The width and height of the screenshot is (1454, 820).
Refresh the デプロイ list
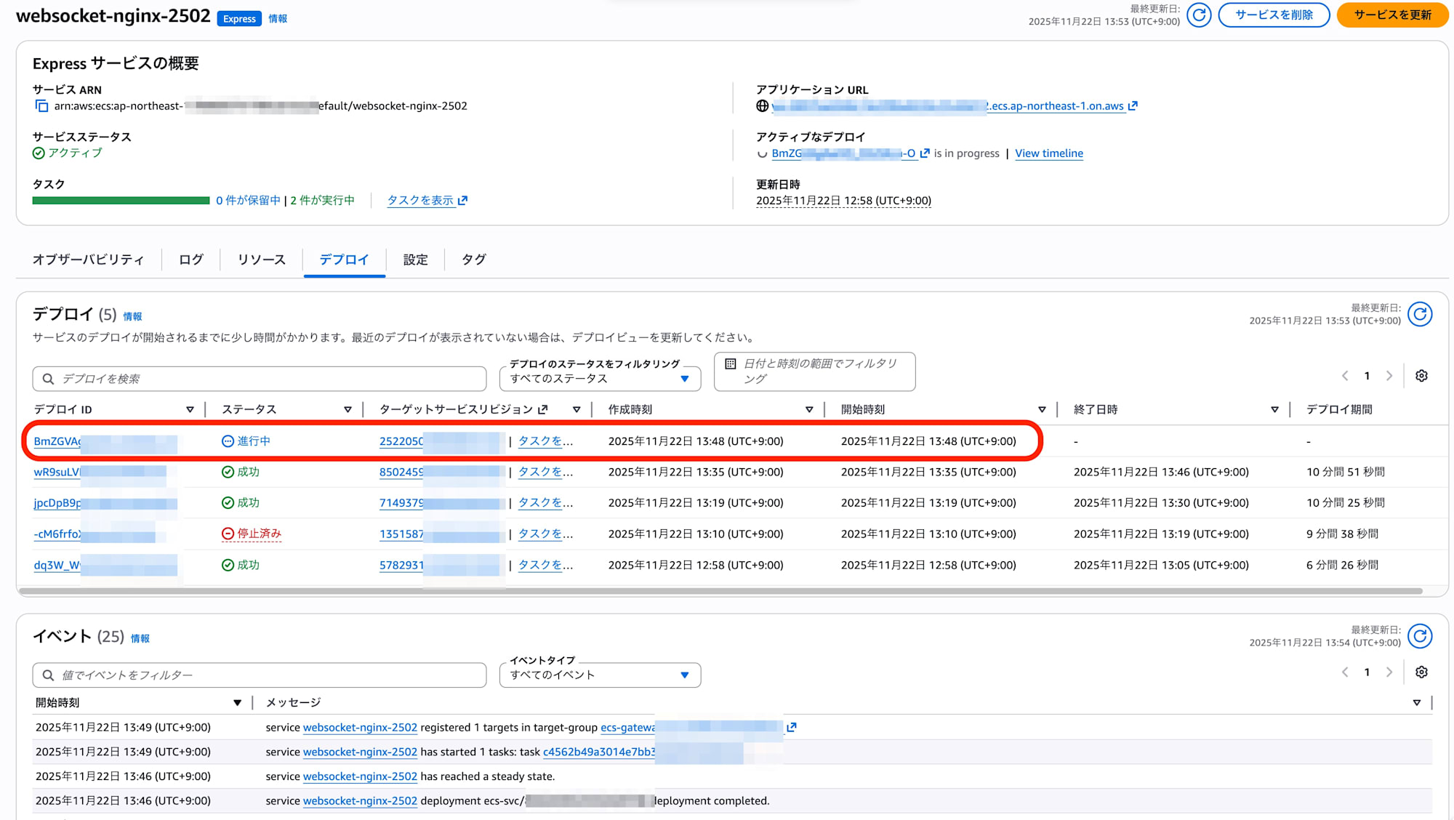(1420, 314)
